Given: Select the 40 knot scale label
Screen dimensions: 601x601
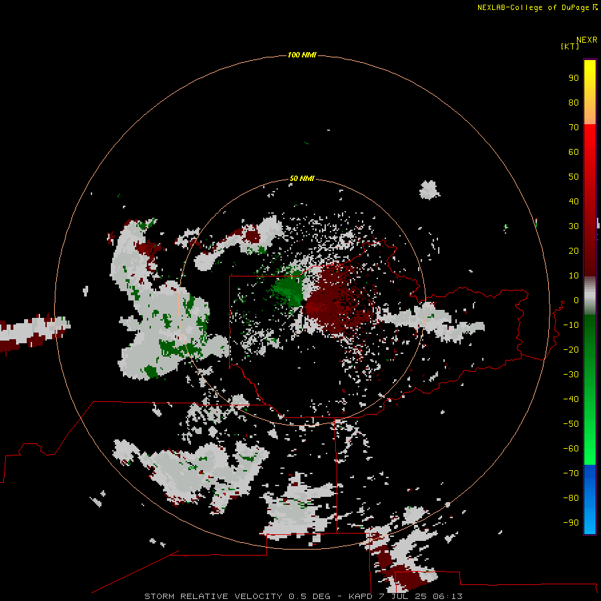Looking at the screenshot, I should tap(574, 202).
